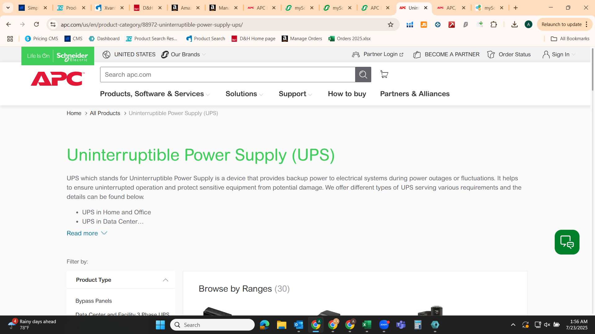
Task: Click Partner Login link
Action: click(378, 54)
